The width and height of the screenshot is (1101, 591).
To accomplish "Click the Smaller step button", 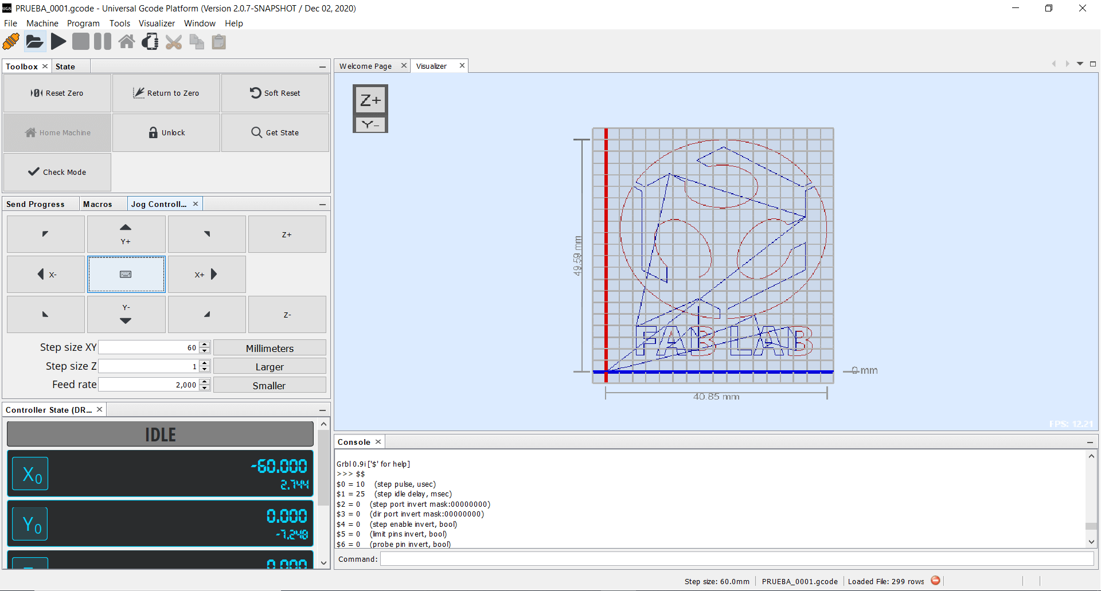I will (x=270, y=385).
